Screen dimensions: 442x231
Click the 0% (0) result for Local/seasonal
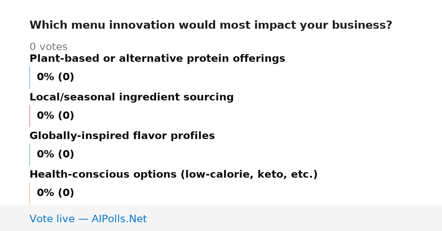(x=55, y=116)
